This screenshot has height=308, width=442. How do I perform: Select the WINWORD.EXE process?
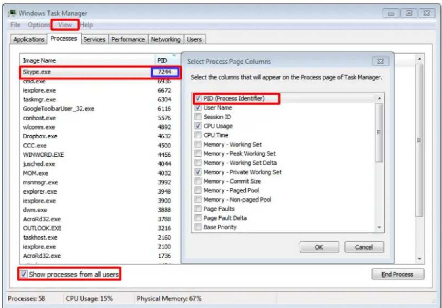pos(100,155)
